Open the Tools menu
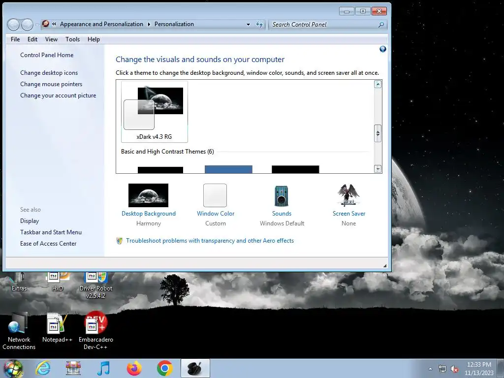 coord(72,39)
